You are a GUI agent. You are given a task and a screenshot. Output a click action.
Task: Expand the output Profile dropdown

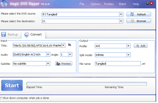[x=128, y=46]
